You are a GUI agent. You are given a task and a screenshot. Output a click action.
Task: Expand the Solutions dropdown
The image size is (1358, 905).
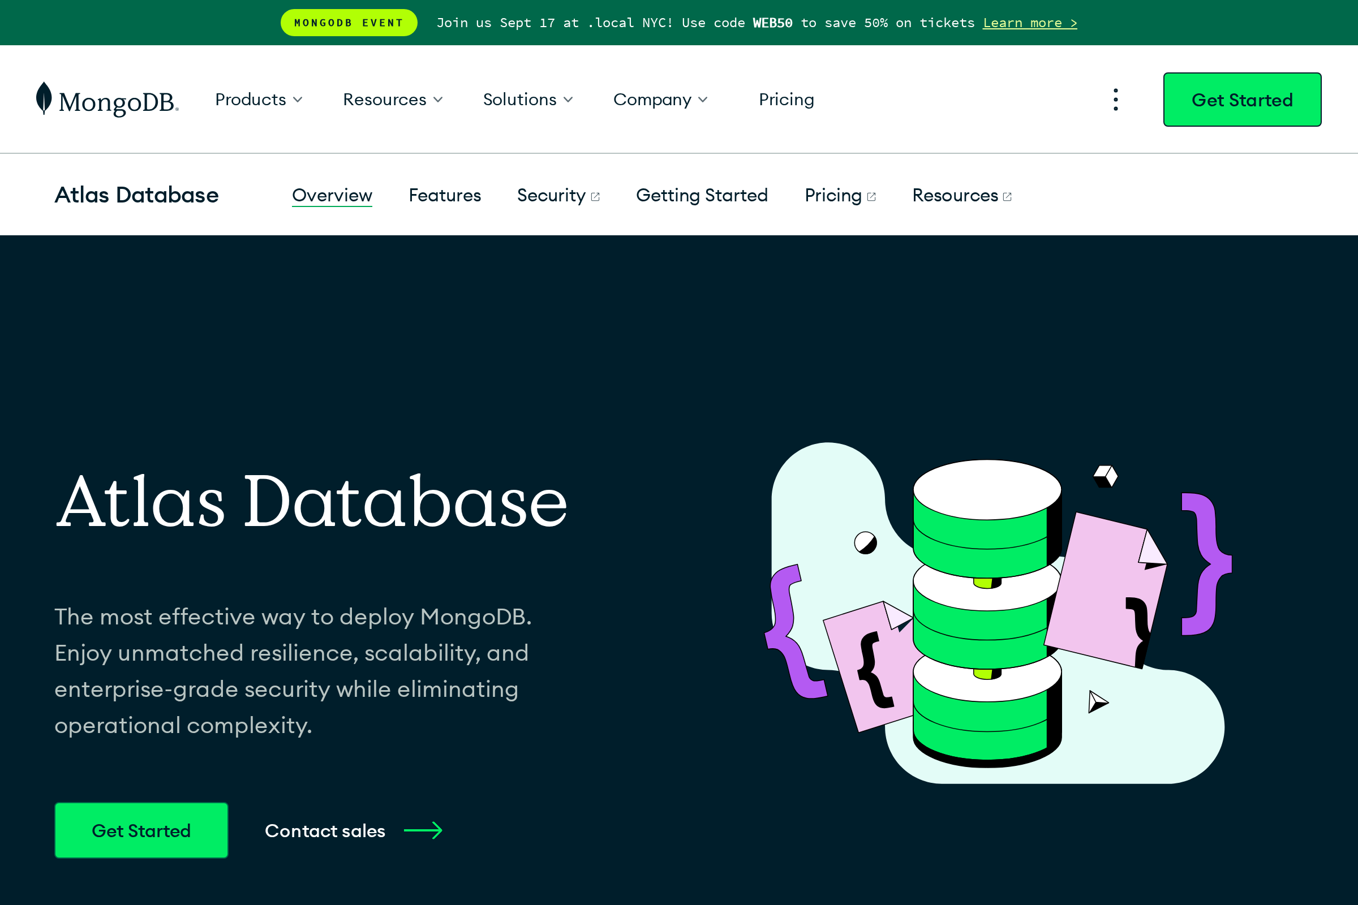point(527,98)
